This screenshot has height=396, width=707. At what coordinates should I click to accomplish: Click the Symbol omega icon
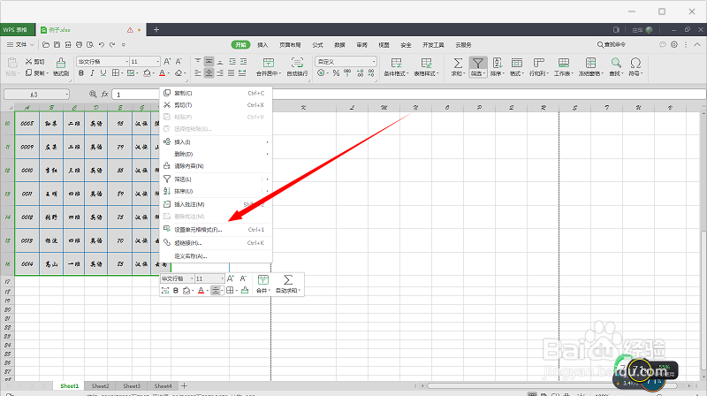click(635, 63)
